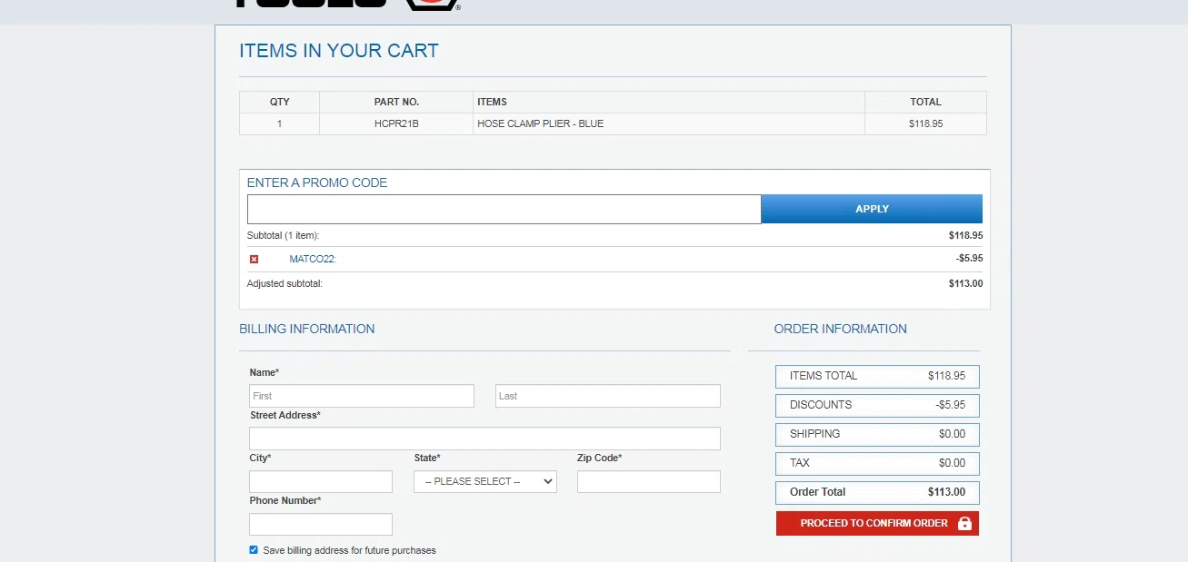Click the adjusted subtotal amount $113.00
1188x562 pixels.
[x=965, y=283]
